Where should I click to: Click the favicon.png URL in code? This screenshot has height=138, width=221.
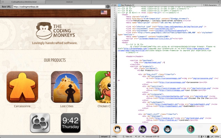[180, 26]
